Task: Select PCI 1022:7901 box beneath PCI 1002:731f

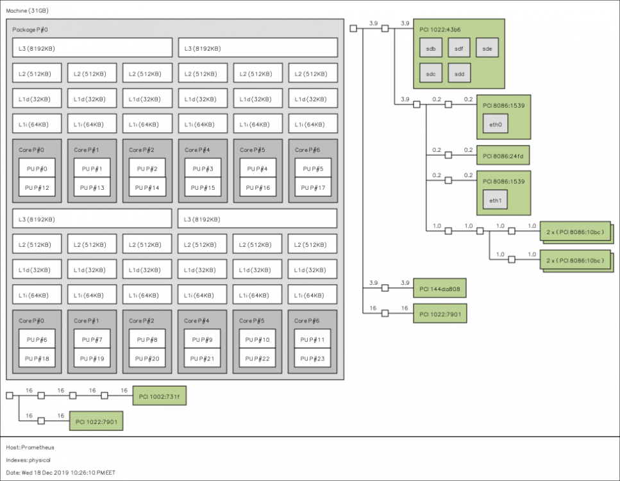Action: tap(96, 421)
